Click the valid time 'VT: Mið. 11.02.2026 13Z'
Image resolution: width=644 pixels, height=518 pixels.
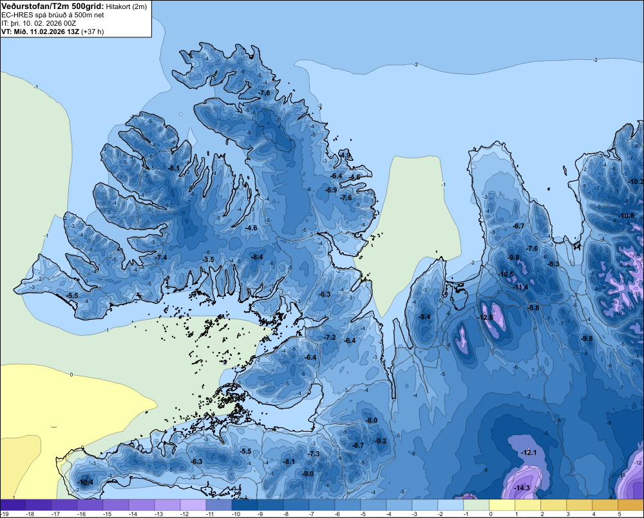pos(40,32)
